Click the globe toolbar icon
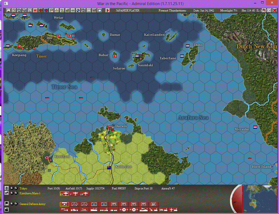 (78, 10)
